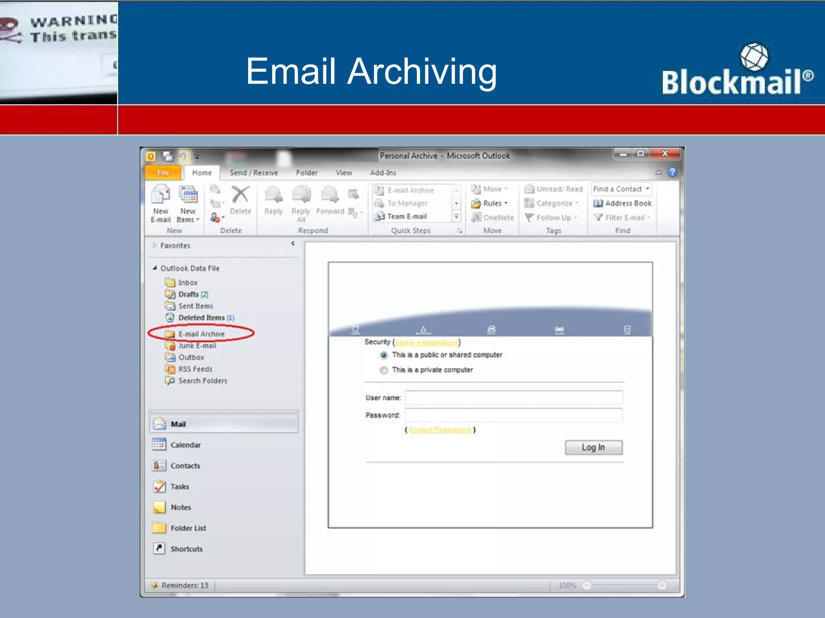This screenshot has width=825, height=618.
Task: Click the Undo icon in quick access toolbar
Action: [183, 156]
